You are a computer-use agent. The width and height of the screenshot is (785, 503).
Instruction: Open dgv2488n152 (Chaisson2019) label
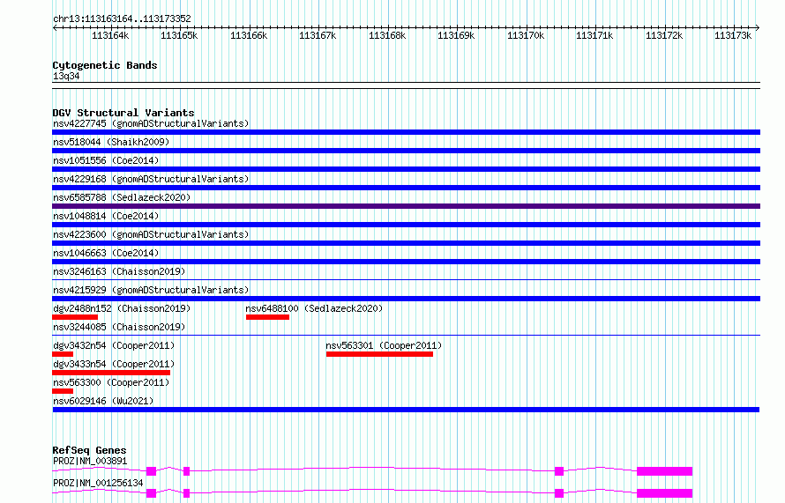coord(122,308)
